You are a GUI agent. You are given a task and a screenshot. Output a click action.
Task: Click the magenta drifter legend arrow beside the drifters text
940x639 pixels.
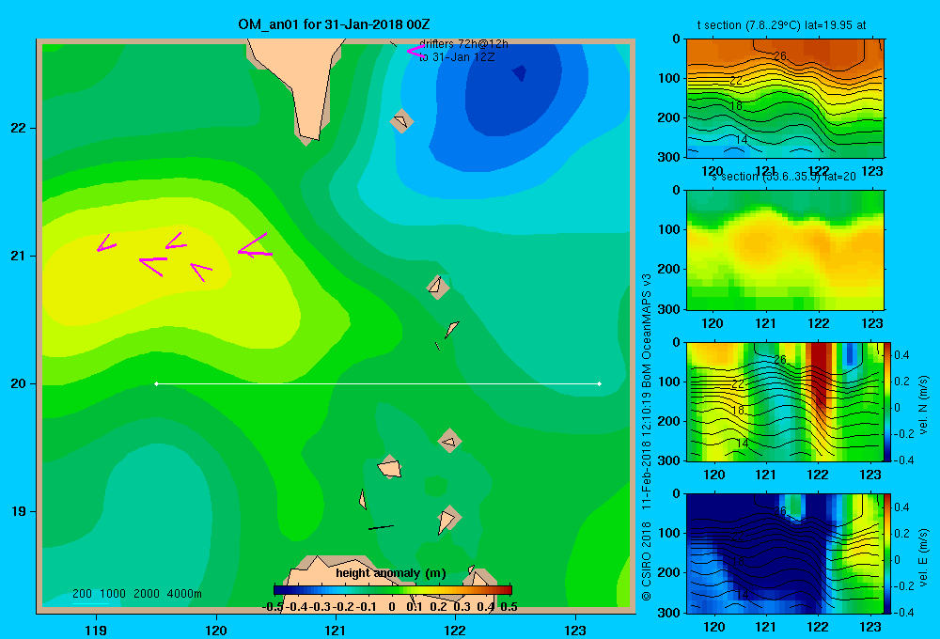click(415, 52)
